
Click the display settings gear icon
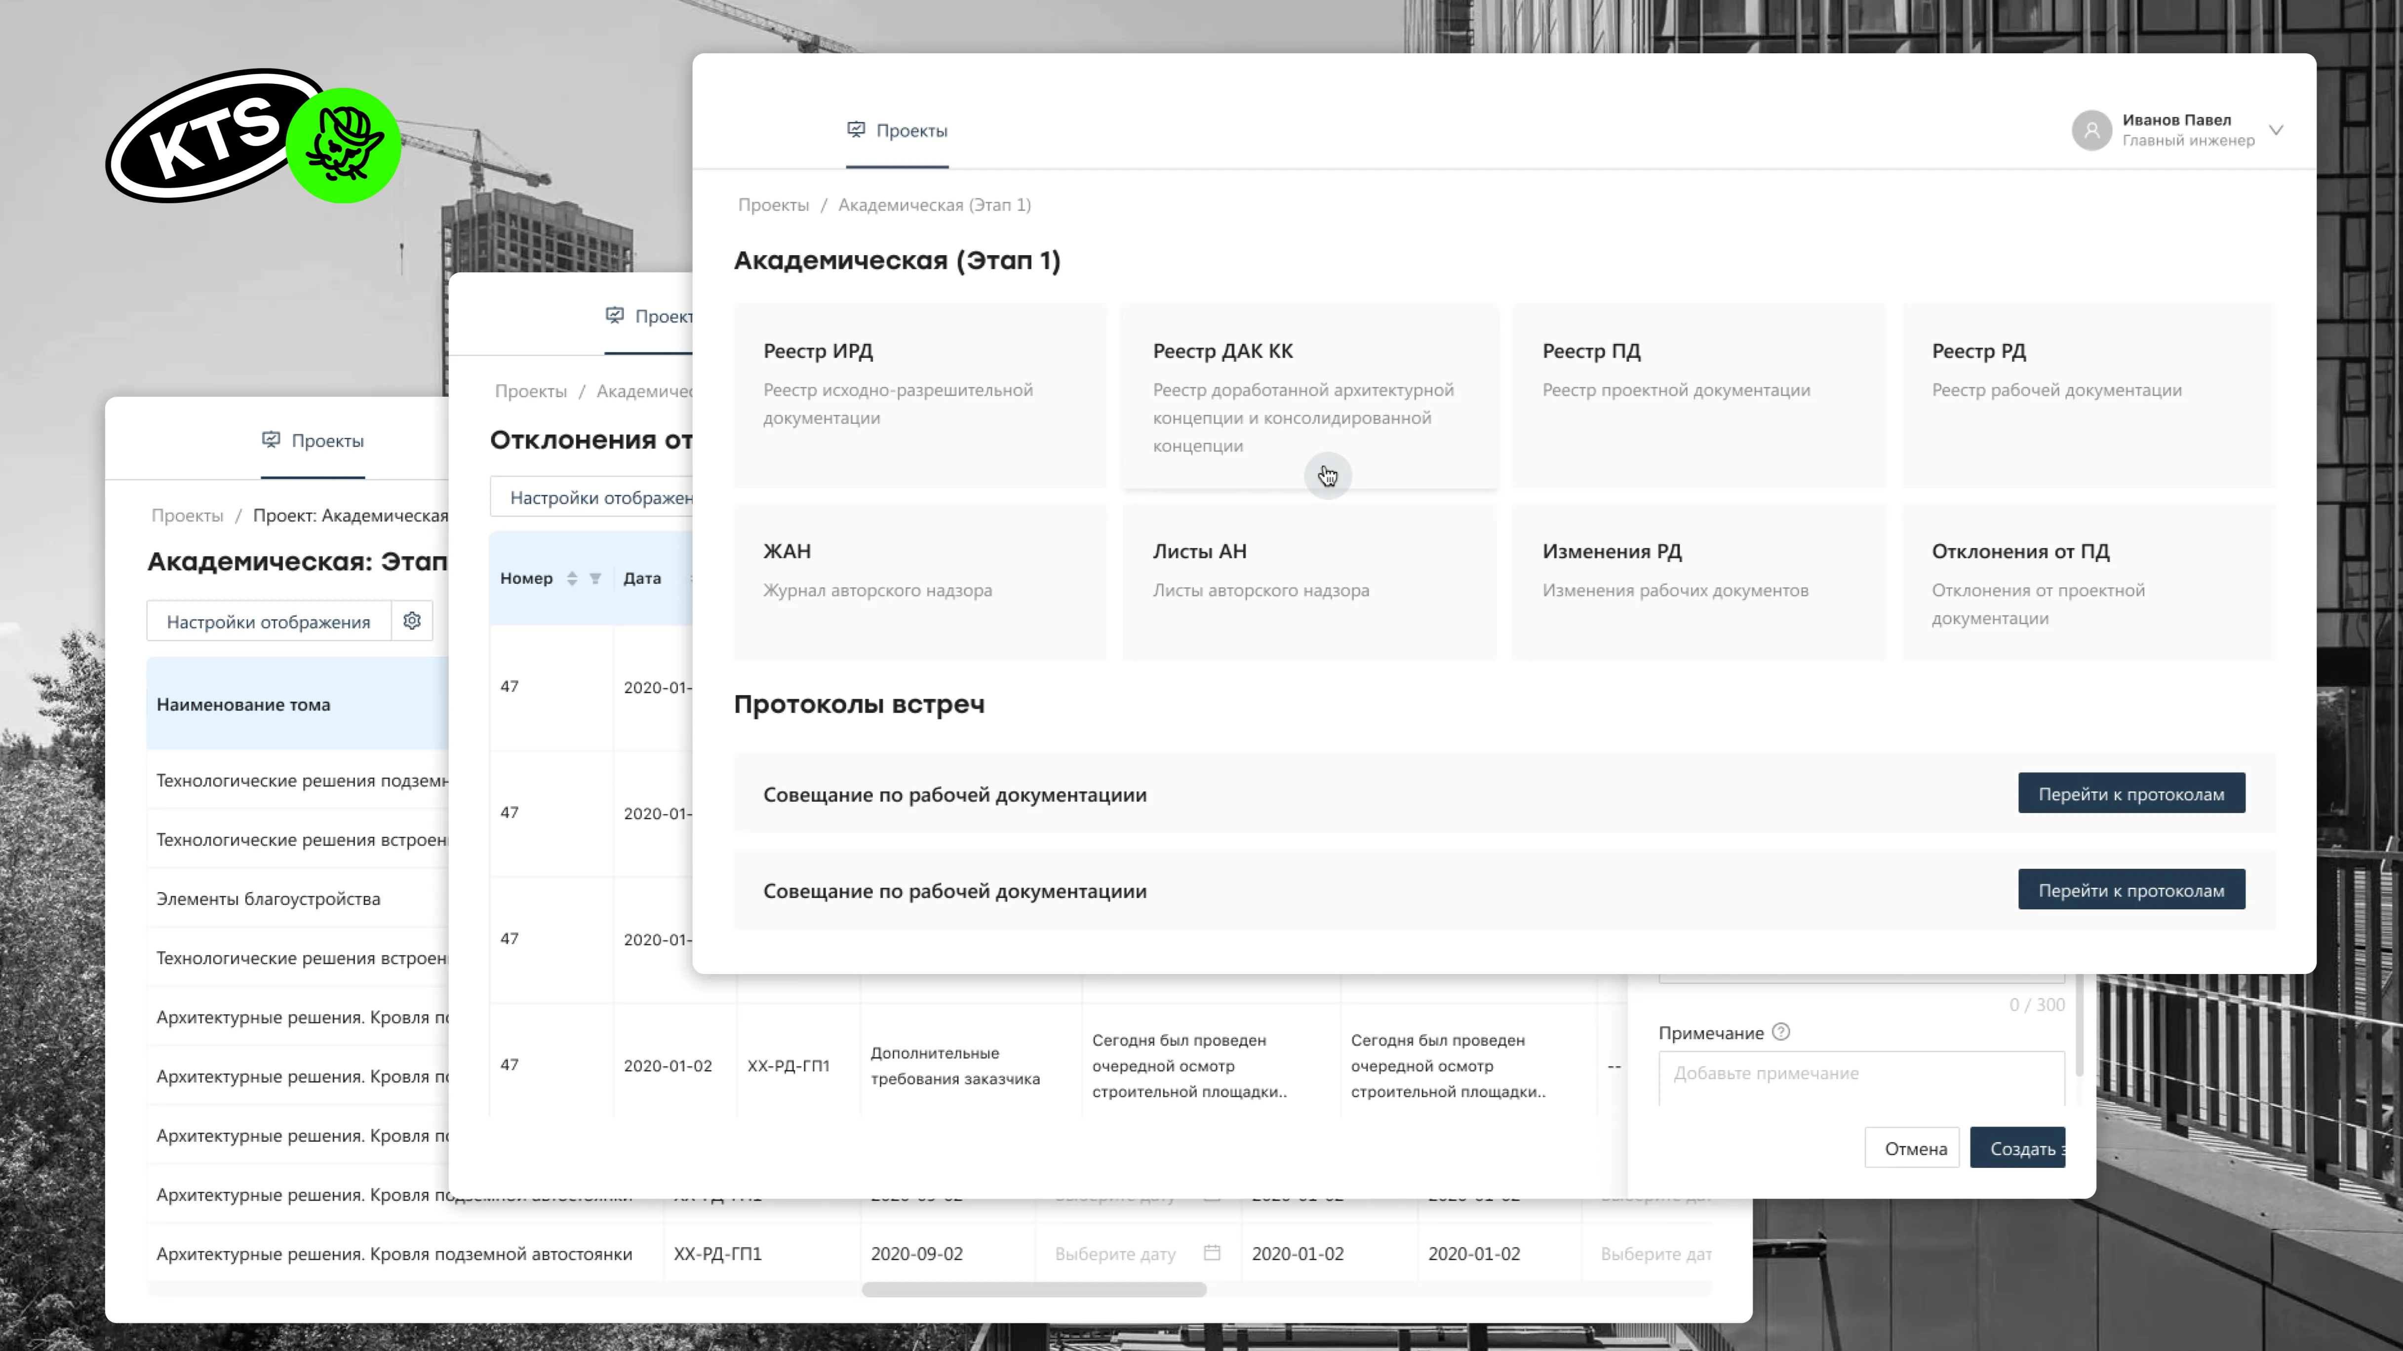(x=411, y=621)
